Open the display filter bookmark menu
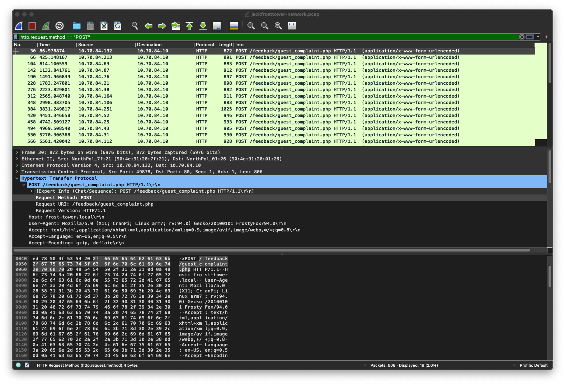The height and width of the screenshot is (385, 565). point(16,37)
